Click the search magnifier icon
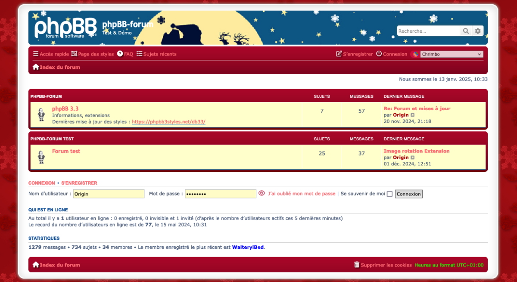 click(466, 31)
